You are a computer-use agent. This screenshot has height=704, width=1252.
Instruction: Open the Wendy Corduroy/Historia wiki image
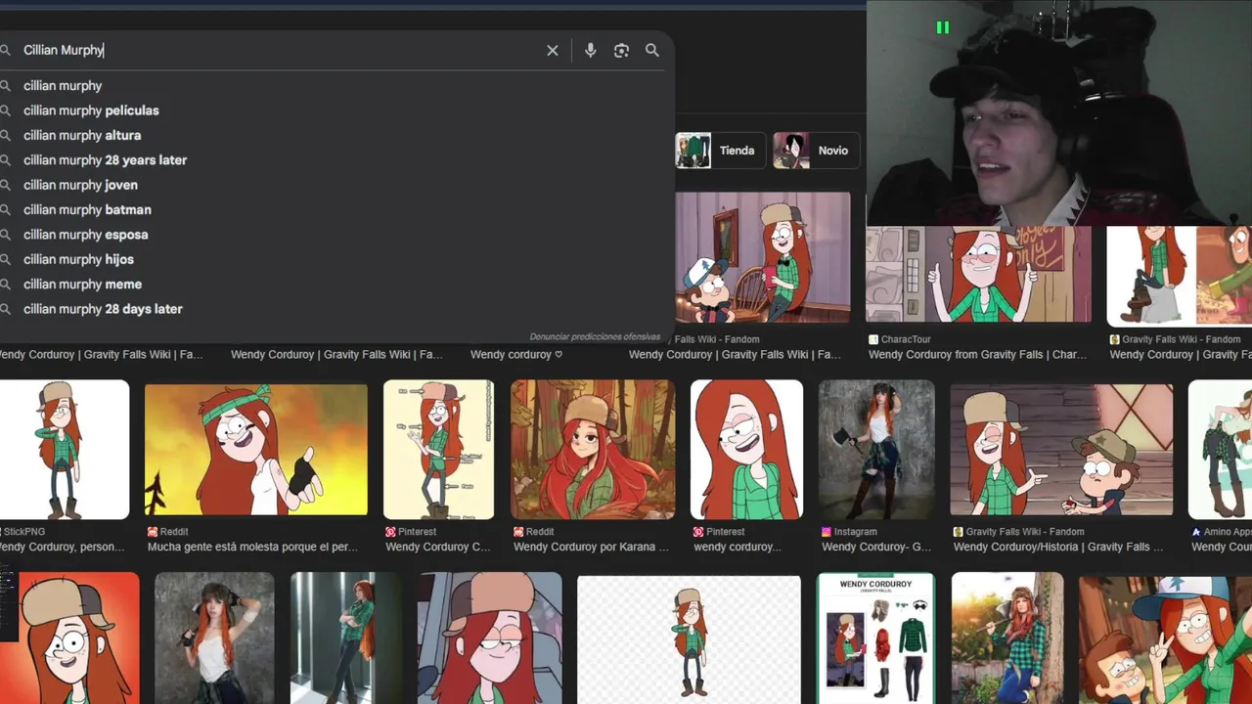(x=1061, y=450)
